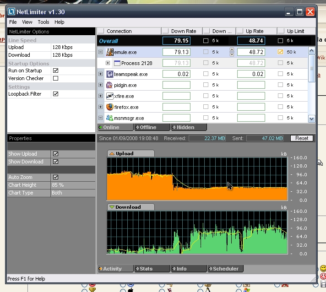Toggle Run on Startup checkbox
The width and height of the screenshot is (326, 292).
coord(55,70)
